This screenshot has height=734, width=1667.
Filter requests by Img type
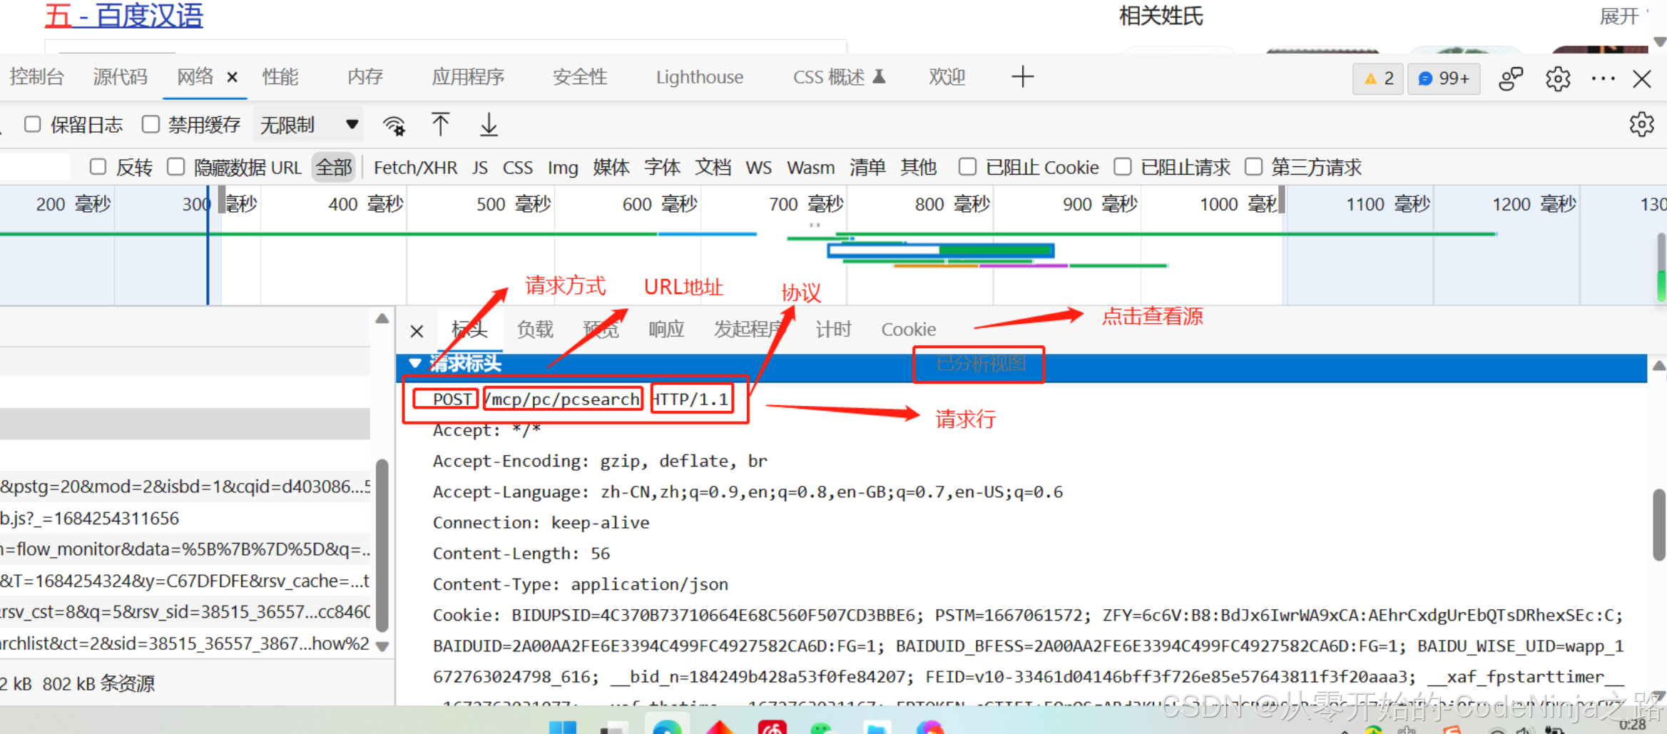563,168
